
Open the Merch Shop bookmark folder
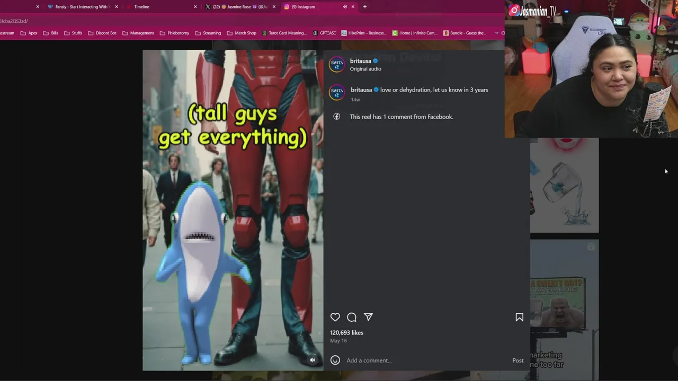click(241, 33)
